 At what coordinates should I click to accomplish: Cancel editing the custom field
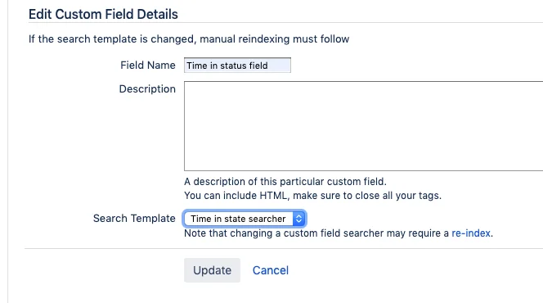(271, 270)
